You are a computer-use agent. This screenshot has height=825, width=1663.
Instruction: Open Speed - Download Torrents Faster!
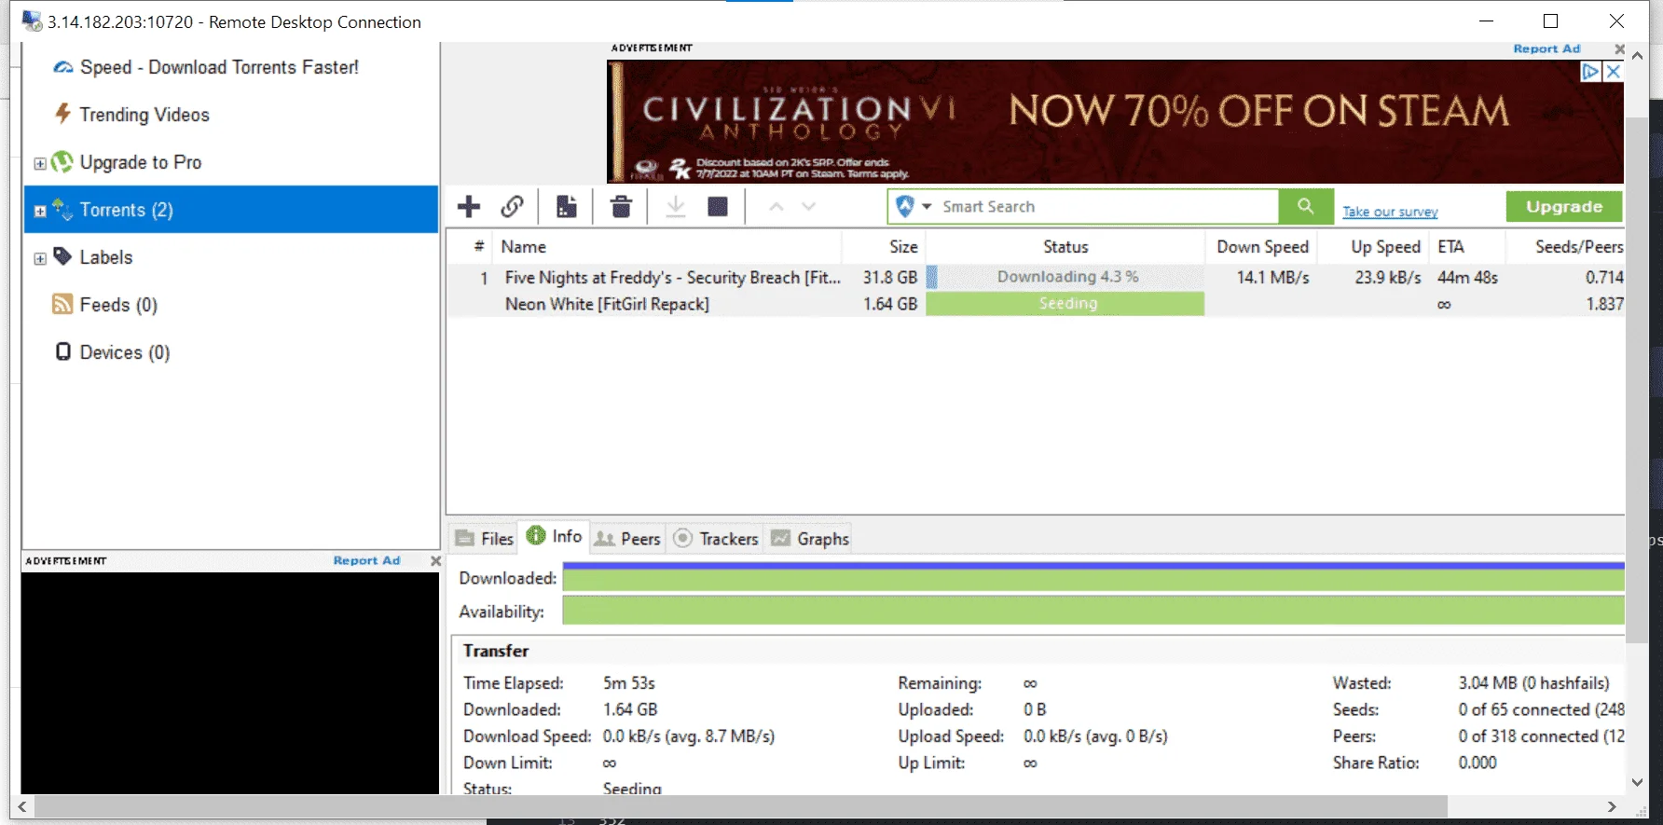[219, 67]
